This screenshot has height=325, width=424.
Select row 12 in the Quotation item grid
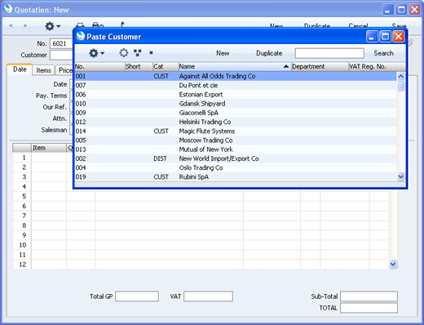pos(23,265)
